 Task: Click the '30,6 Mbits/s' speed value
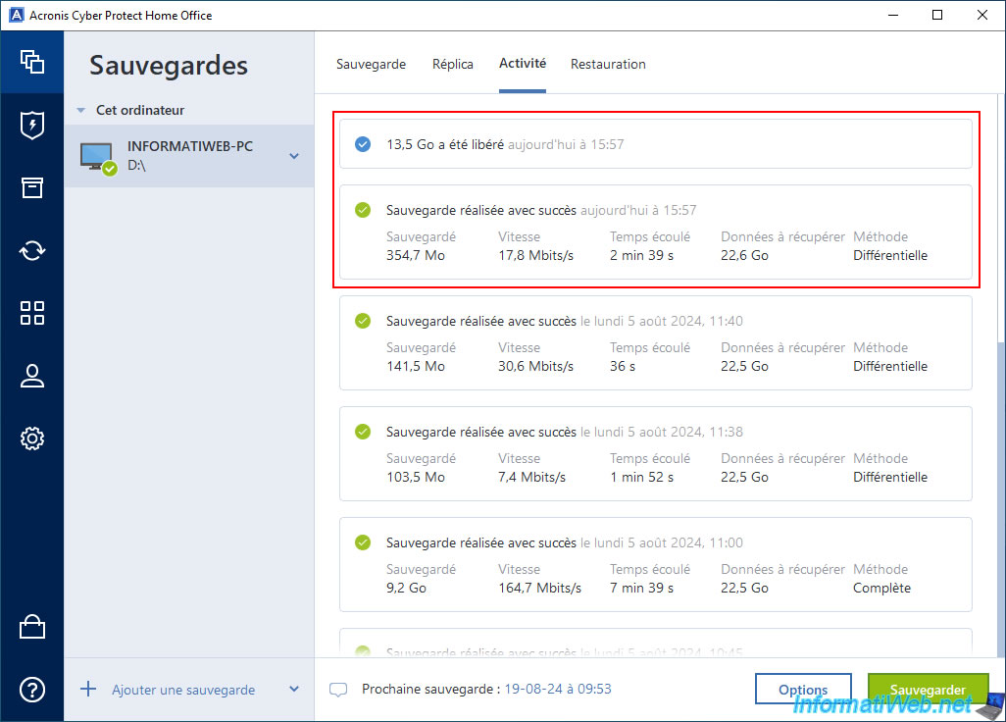coord(535,367)
